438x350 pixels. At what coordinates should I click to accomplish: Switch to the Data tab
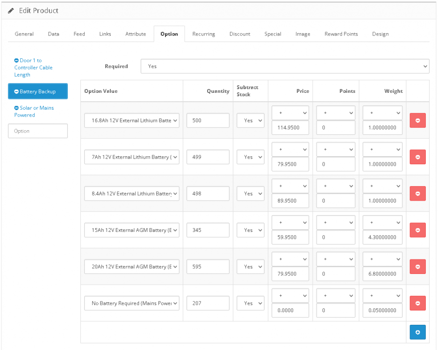click(53, 34)
